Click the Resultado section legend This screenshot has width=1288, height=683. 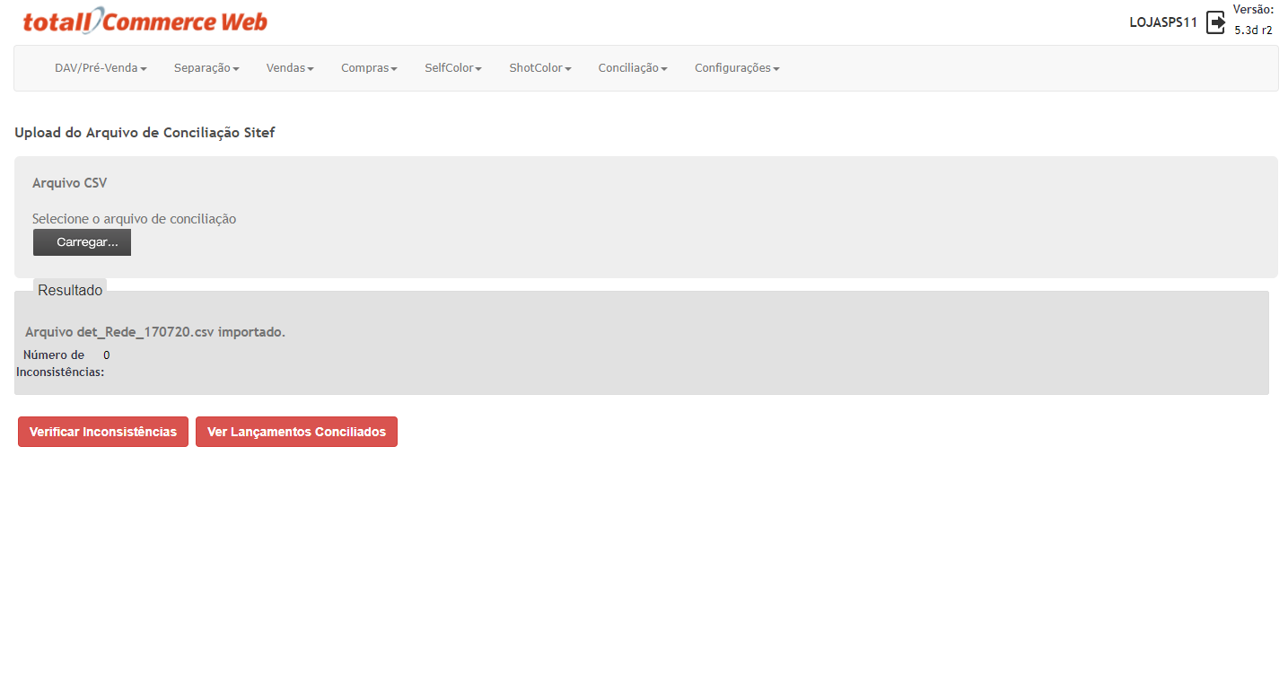(70, 290)
